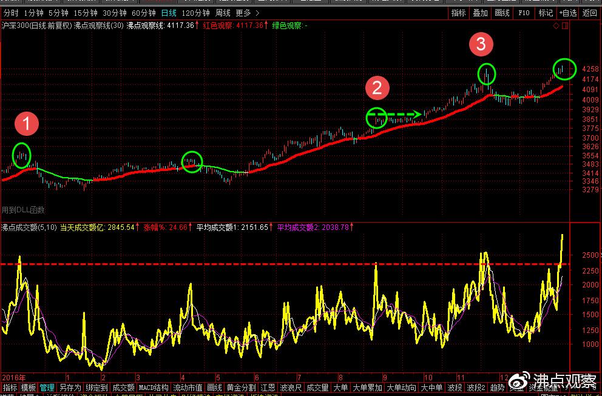The height and width of the screenshot is (396, 602).
Task: Switch to 60分钟 period
Action: pyautogui.click(x=144, y=13)
